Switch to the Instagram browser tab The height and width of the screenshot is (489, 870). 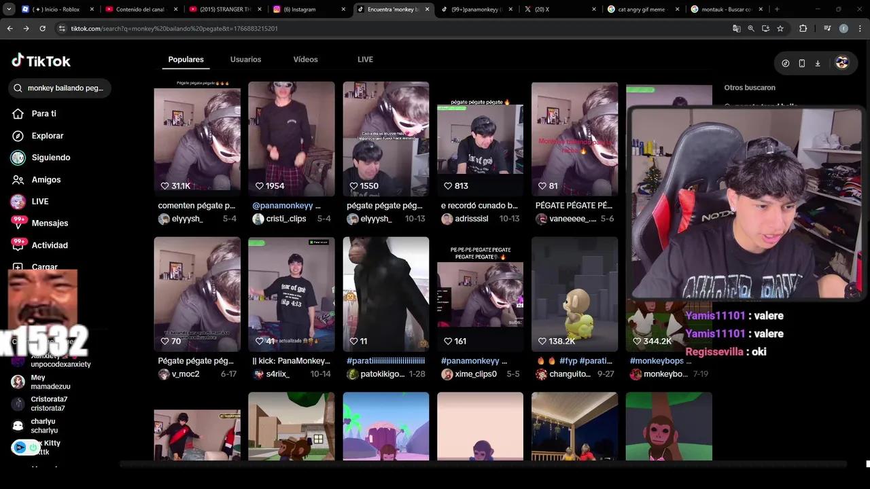coord(309,10)
